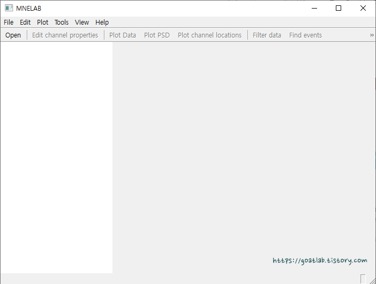376x284 pixels.
Task: Close the MNELAB window
Action: point(363,8)
